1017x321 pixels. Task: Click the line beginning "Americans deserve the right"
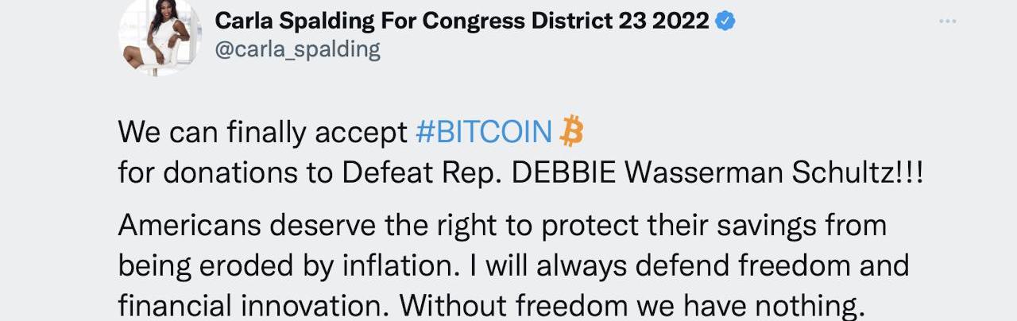pos(501,226)
